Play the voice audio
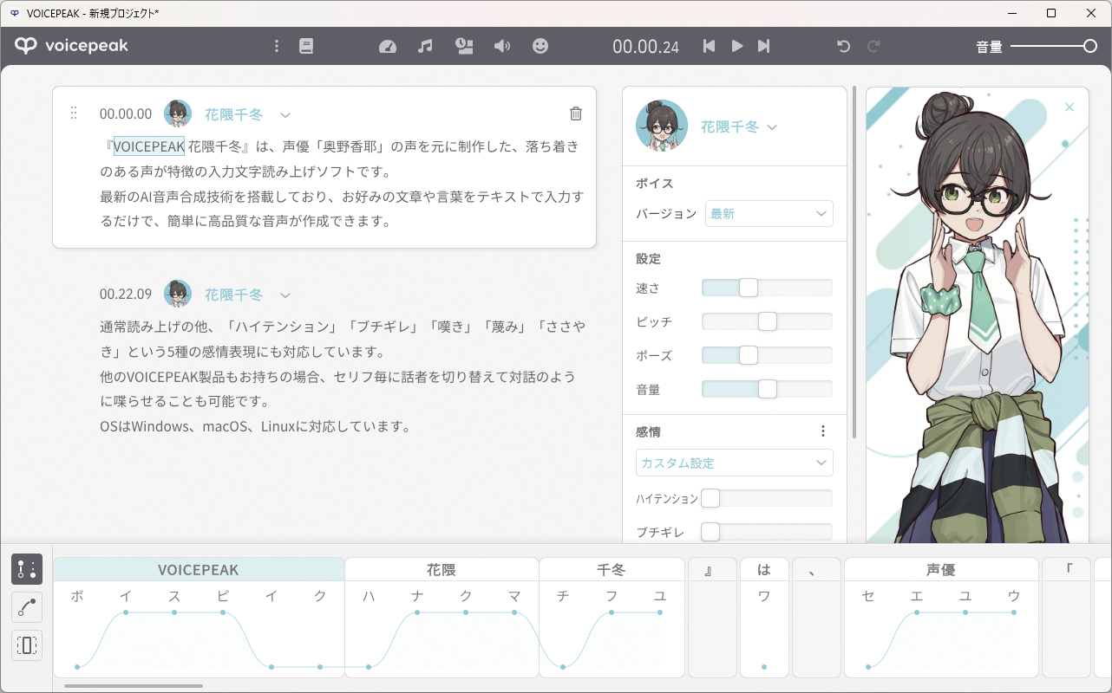This screenshot has width=1112, height=693. (737, 46)
